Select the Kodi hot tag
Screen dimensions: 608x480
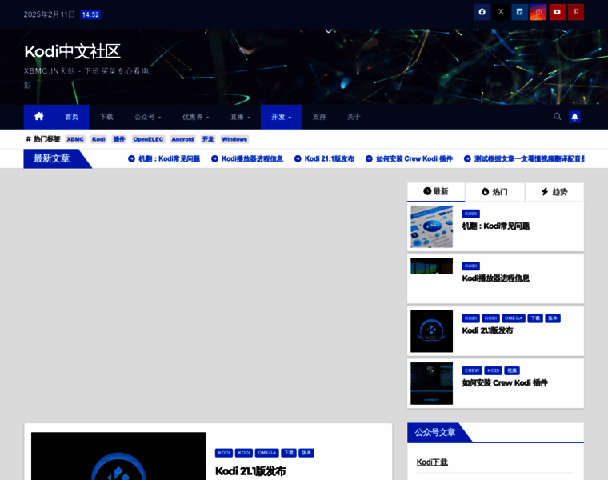point(98,139)
